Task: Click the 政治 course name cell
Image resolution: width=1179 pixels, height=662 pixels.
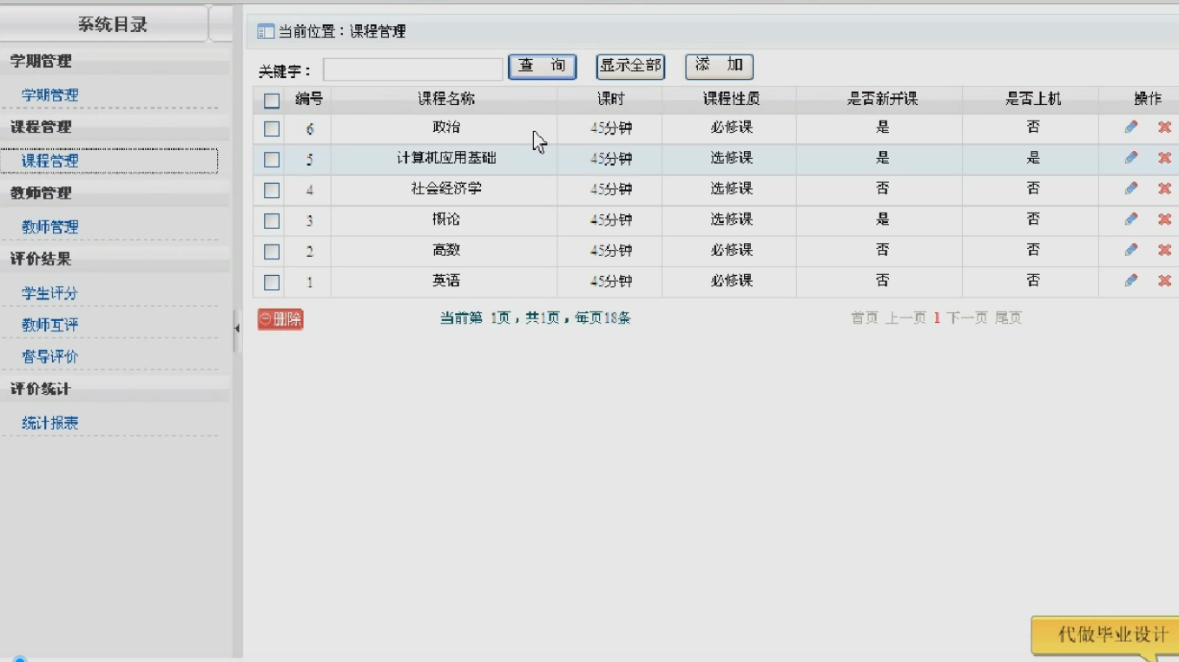Action: (x=446, y=128)
